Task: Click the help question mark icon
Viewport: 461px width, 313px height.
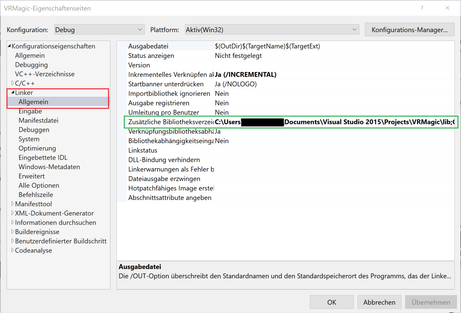Action: [422, 8]
